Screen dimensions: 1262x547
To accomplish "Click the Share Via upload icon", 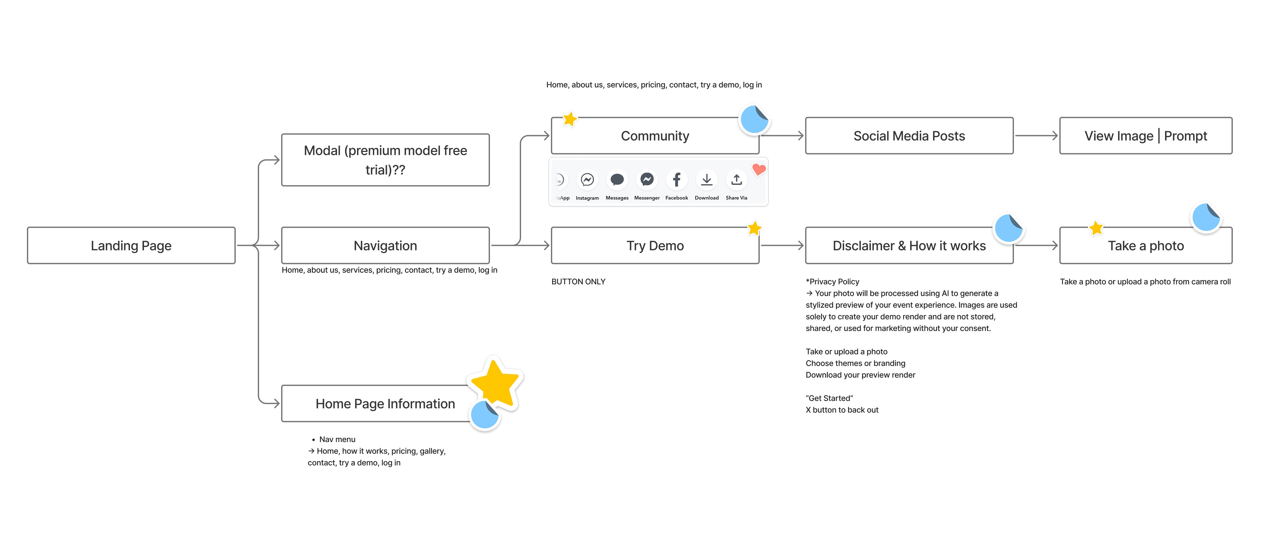I will [x=736, y=180].
